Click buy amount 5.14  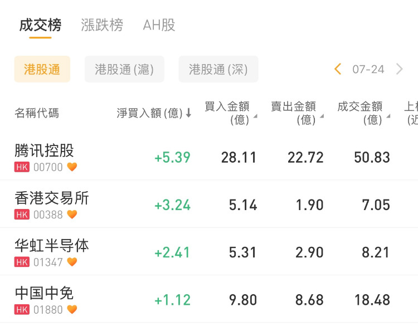[x=243, y=205]
